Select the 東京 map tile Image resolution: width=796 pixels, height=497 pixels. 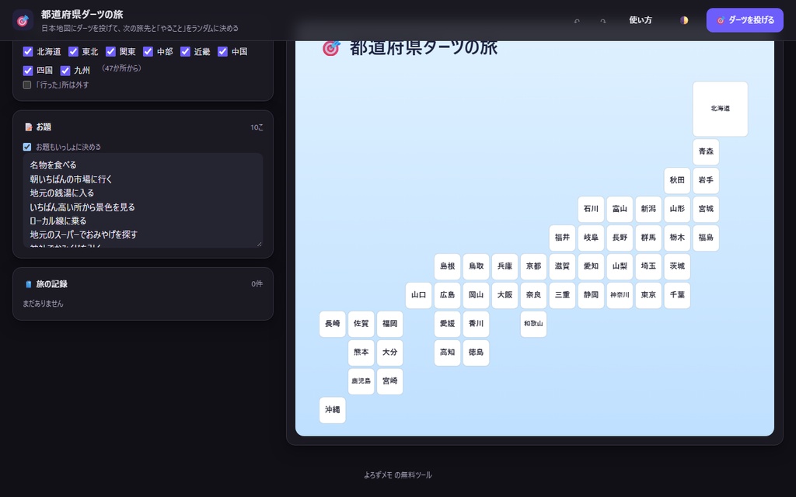click(x=648, y=295)
